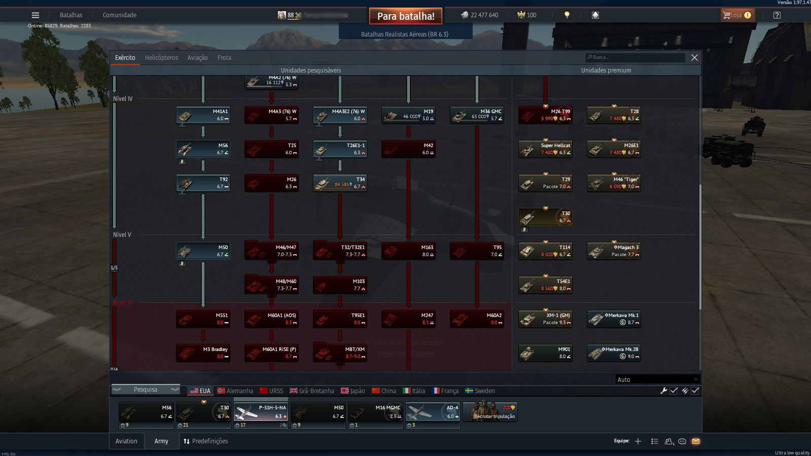Open the Predefinições presets selector
811x456 pixels.
[x=205, y=441]
